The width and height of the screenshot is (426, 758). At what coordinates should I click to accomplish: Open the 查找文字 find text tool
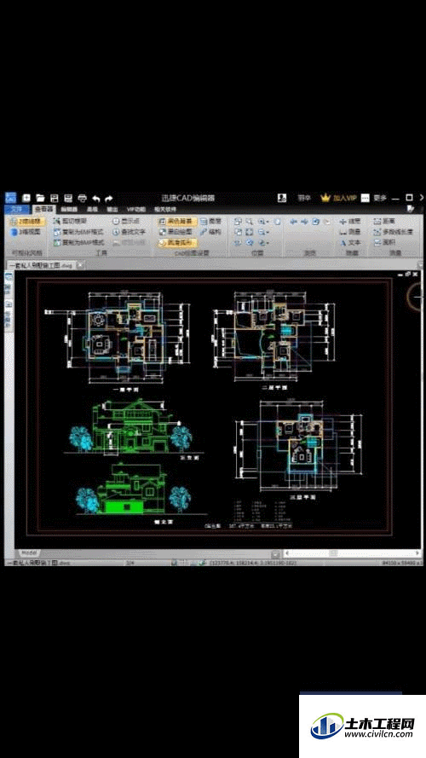129,232
